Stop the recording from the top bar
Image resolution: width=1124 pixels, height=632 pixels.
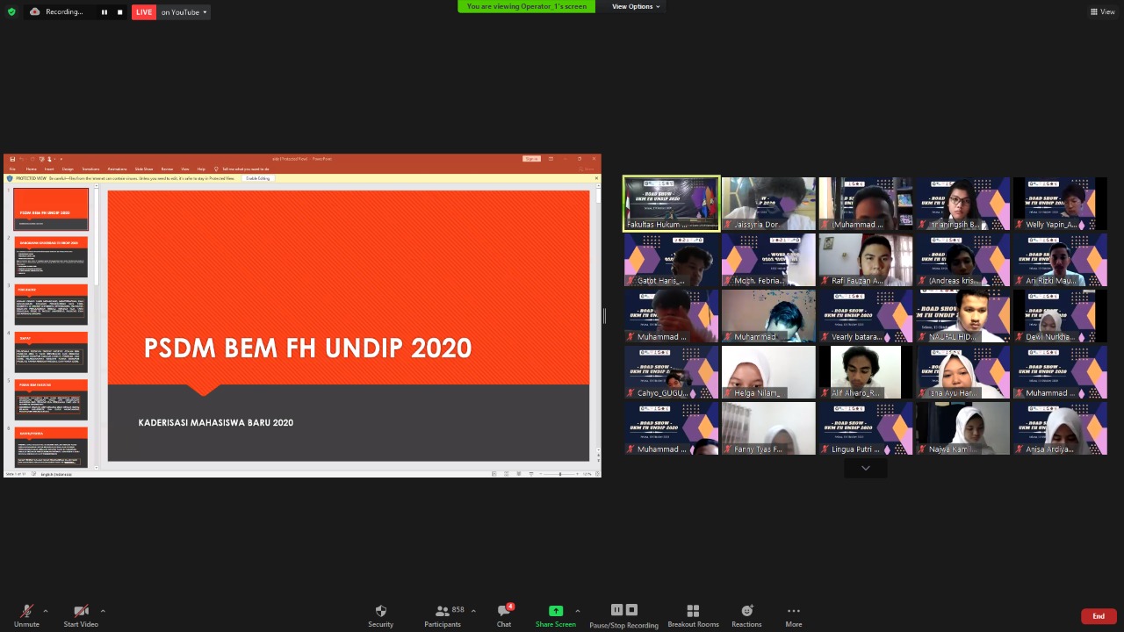pos(119,12)
